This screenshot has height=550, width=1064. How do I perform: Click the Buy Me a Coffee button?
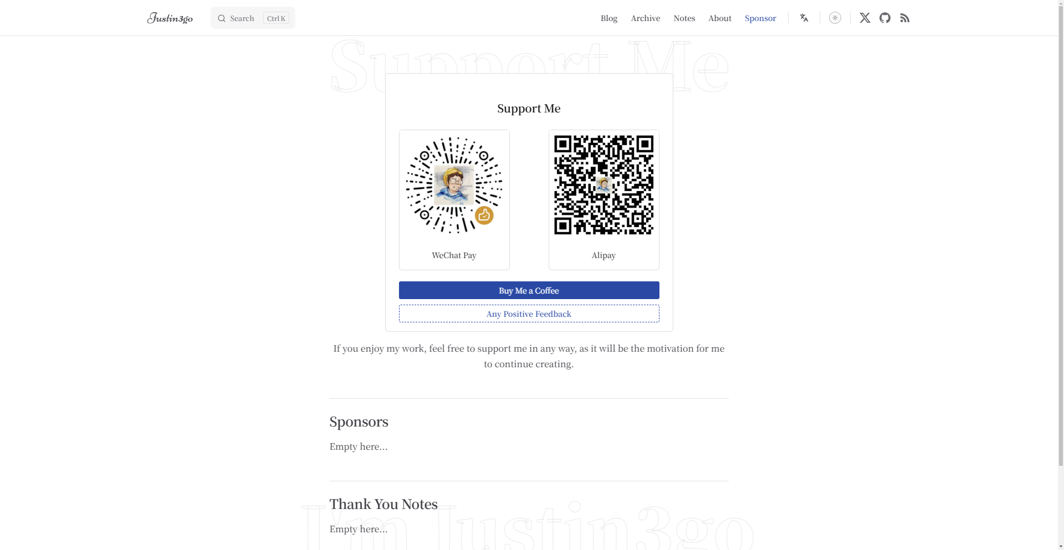tap(529, 290)
